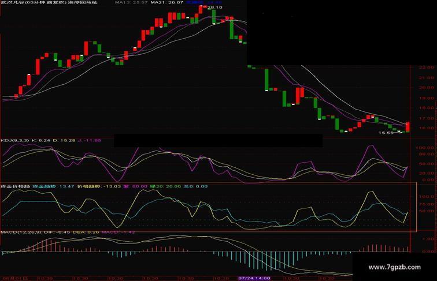The height and width of the screenshot is (281, 437).
Task: Click the 19.00 price axis label
Action: click(427, 98)
